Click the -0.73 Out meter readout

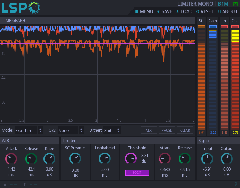point(235,133)
